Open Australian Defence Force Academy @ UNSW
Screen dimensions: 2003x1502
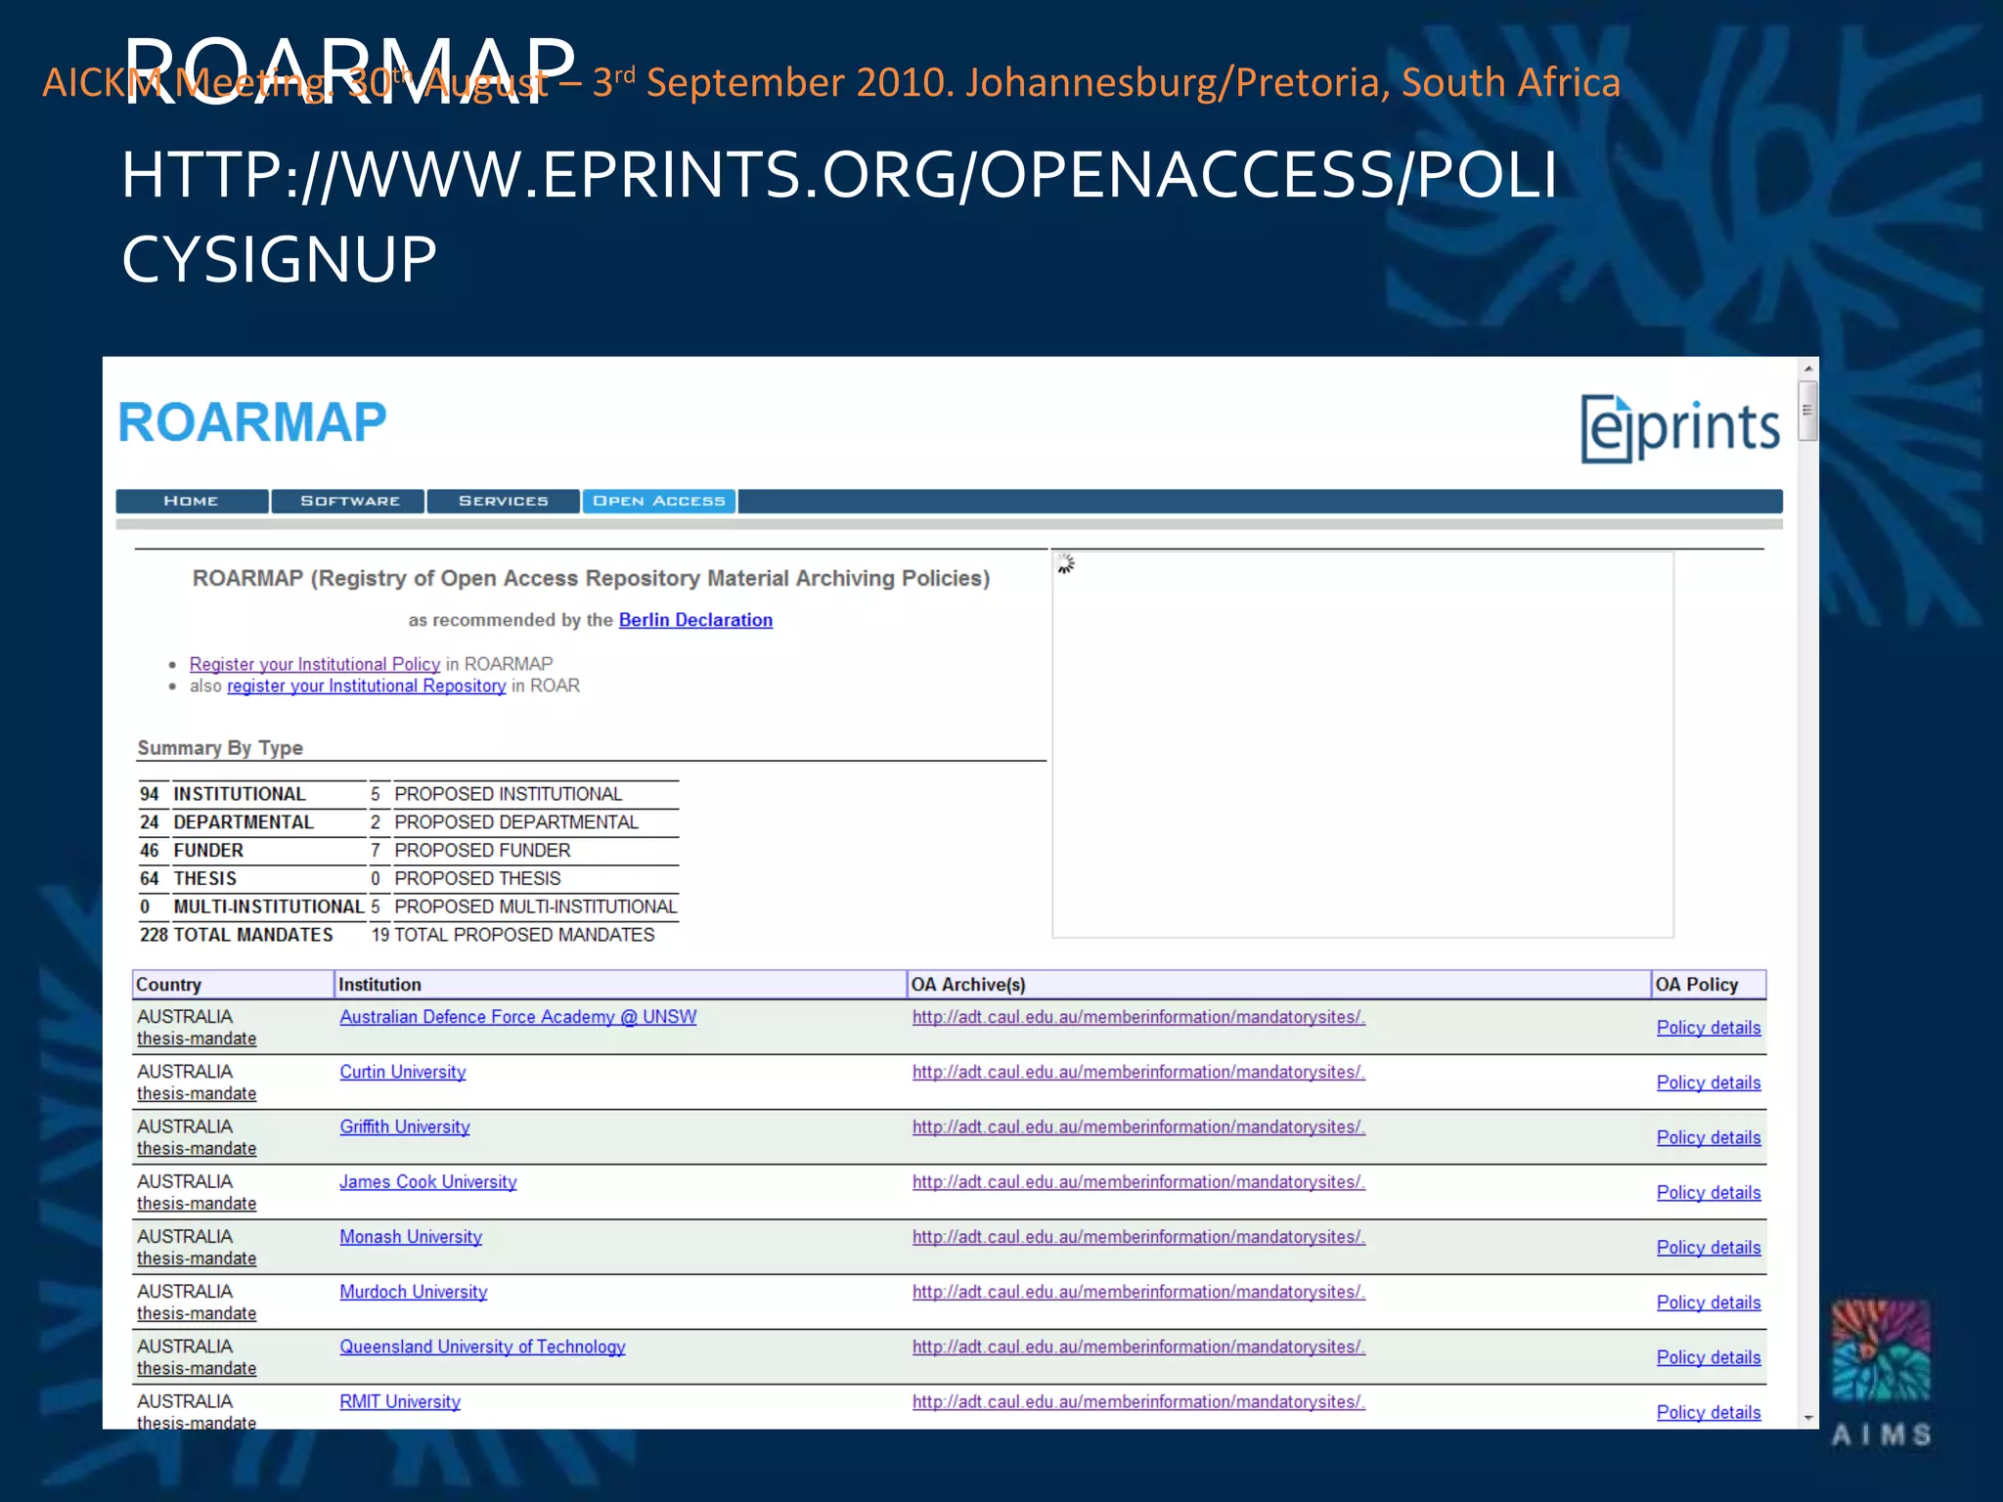coord(517,1017)
